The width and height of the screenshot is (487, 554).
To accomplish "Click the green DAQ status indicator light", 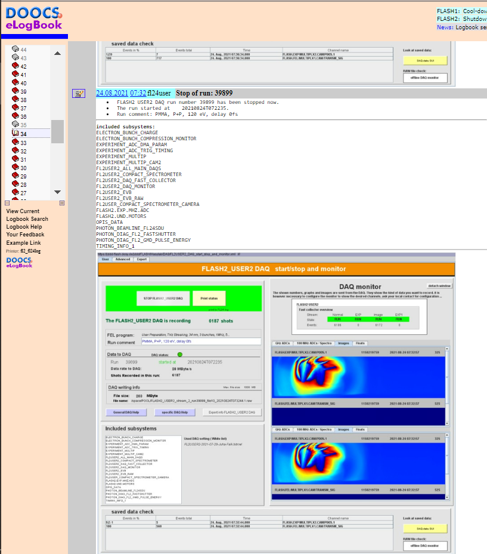I will (180, 355).
